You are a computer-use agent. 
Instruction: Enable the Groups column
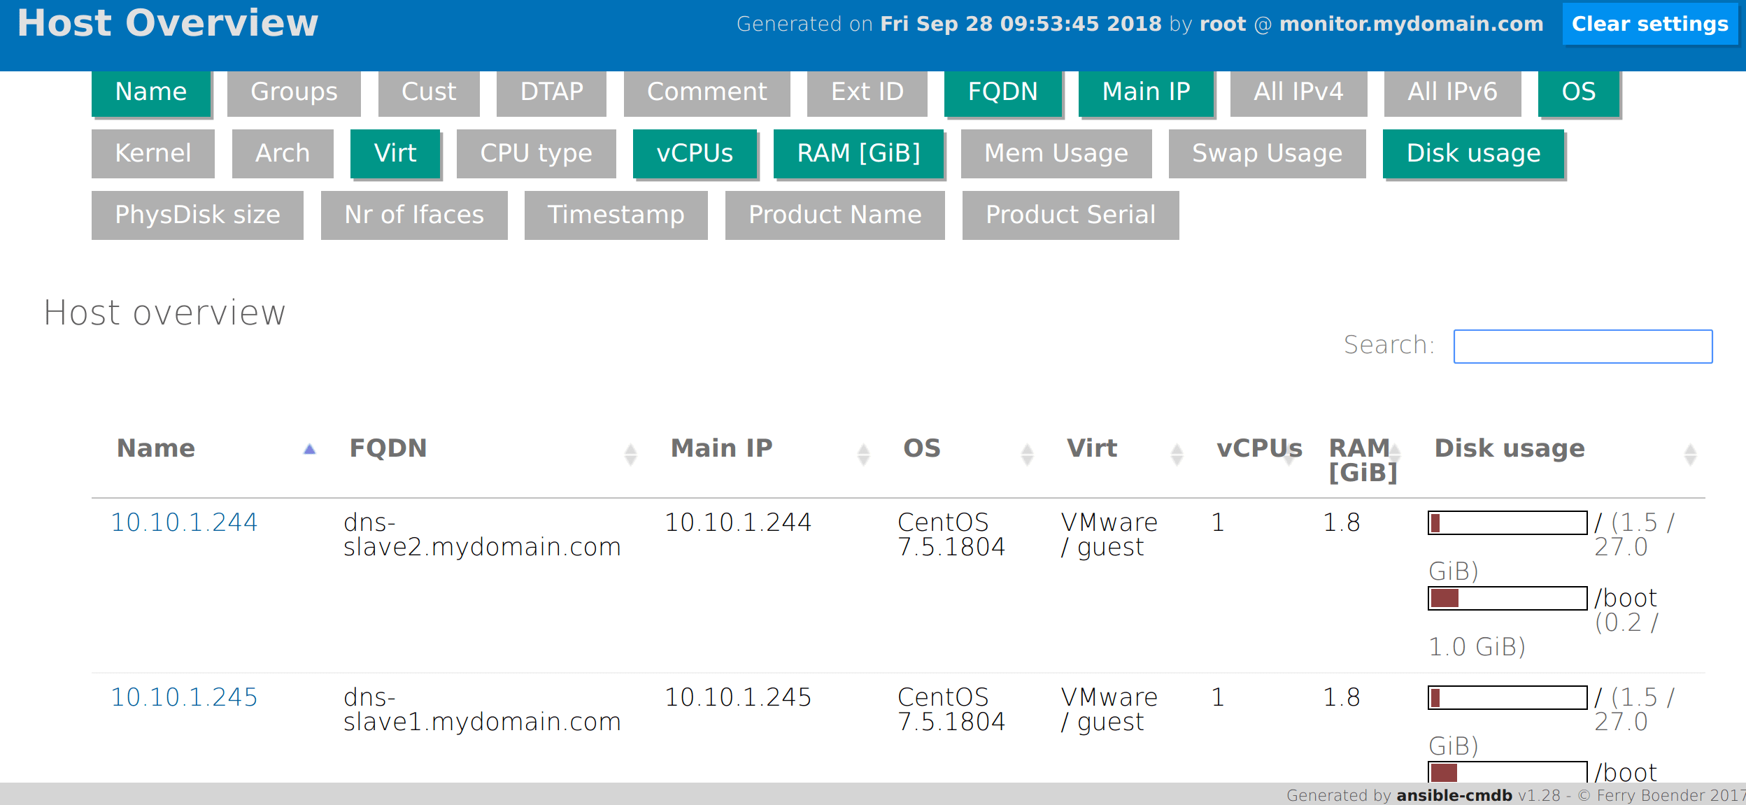pyautogui.click(x=294, y=92)
